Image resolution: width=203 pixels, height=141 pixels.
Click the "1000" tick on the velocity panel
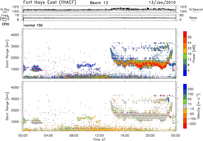(15, 122)
